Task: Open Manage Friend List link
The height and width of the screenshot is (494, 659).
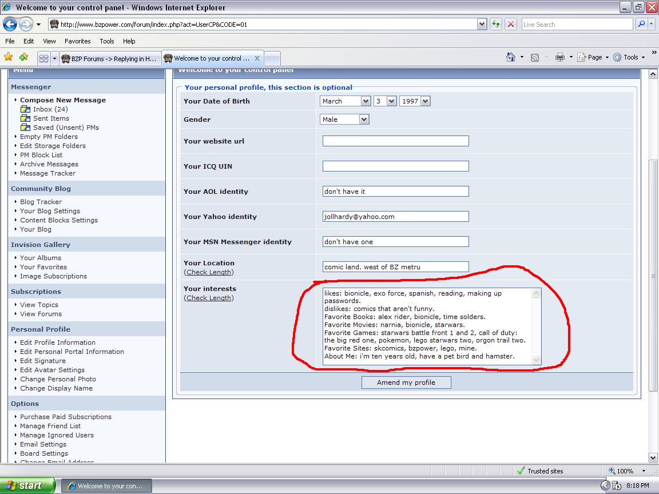Action: [x=50, y=426]
